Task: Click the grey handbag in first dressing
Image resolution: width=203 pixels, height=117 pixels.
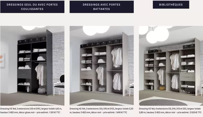Action: pos(42,90)
